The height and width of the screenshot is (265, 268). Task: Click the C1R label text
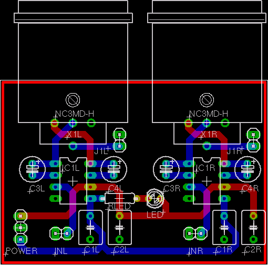click(224, 250)
